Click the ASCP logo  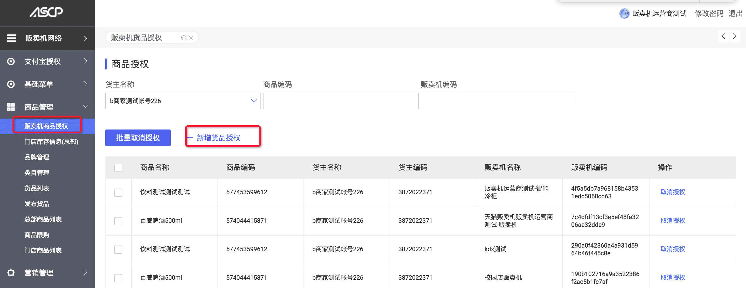46,12
